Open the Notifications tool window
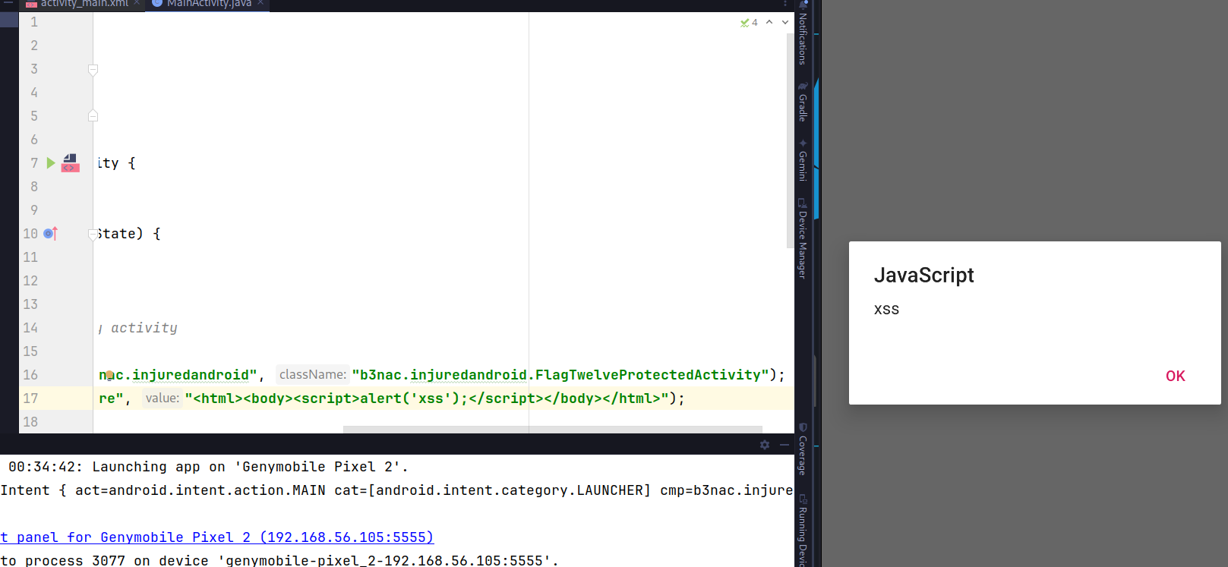 pyautogui.click(x=803, y=33)
